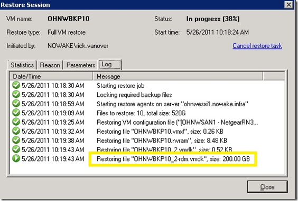Select the "Restoring VM configuration file" message
Screen dimensions: 298x201
point(178,122)
